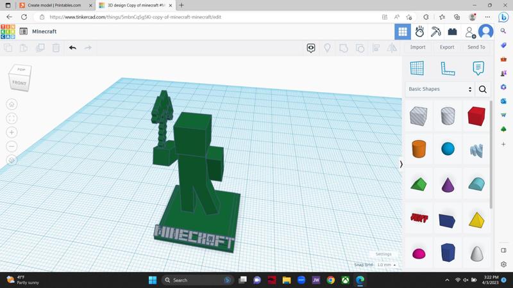This screenshot has width=513, height=288.
Task: Click the Group shapes icon
Action: tap(344, 49)
